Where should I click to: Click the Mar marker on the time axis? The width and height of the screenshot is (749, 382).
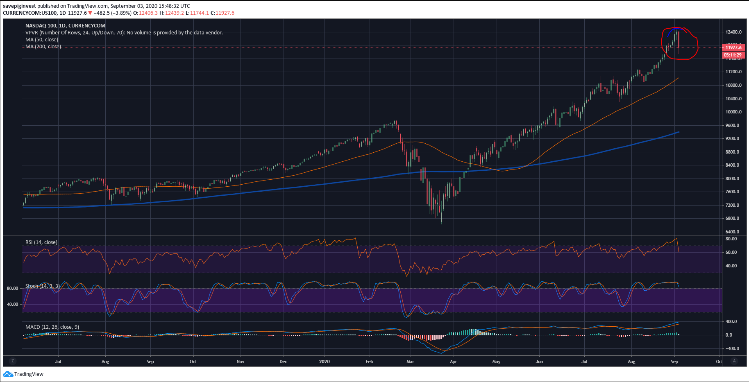point(410,362)
